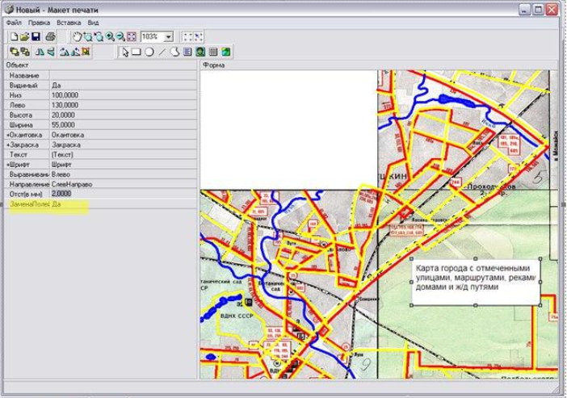
Task: Open the Вставка menu
Action: pos(69,23)
